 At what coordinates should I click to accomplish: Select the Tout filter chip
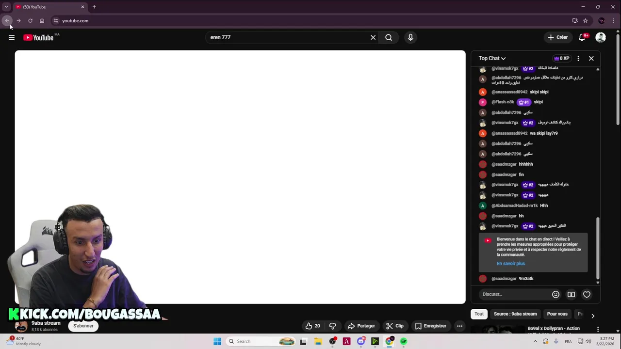point(479,314)
